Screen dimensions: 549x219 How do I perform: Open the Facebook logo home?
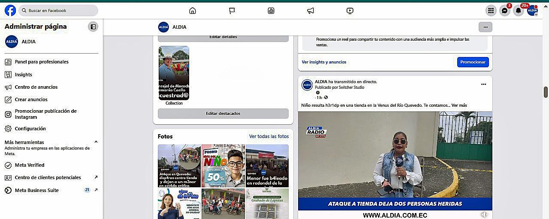pyautogui.click(x=10, y=10)
